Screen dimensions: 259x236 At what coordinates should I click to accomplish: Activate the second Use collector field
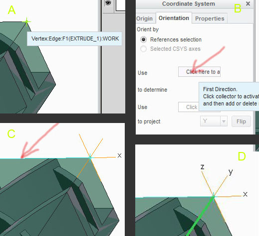[x=189, y=107]
